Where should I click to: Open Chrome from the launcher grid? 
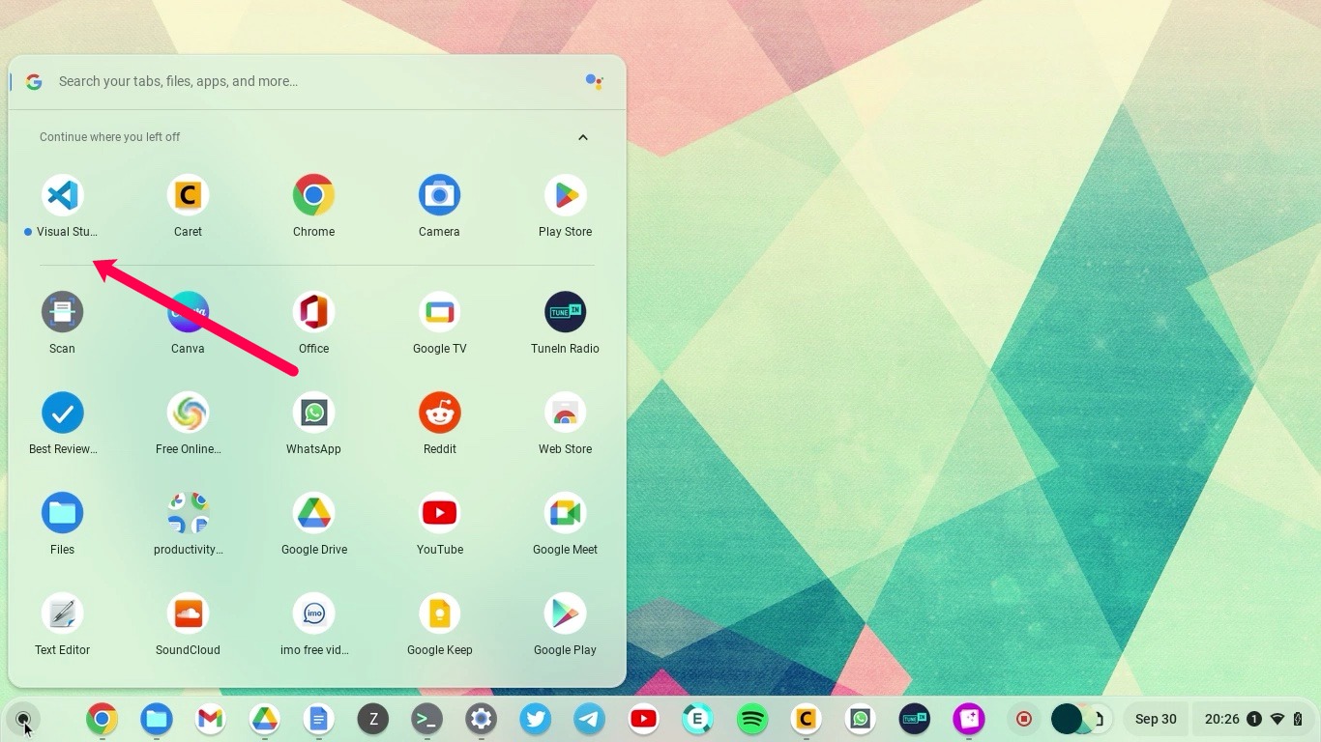tap(313, 196)
